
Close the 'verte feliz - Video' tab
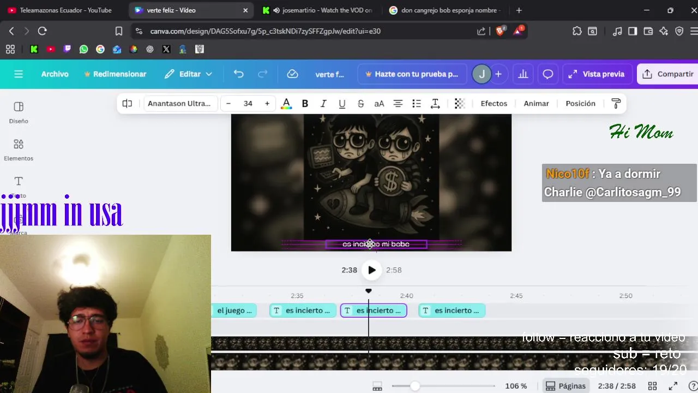pyautogui.click(x=245, y=10)
